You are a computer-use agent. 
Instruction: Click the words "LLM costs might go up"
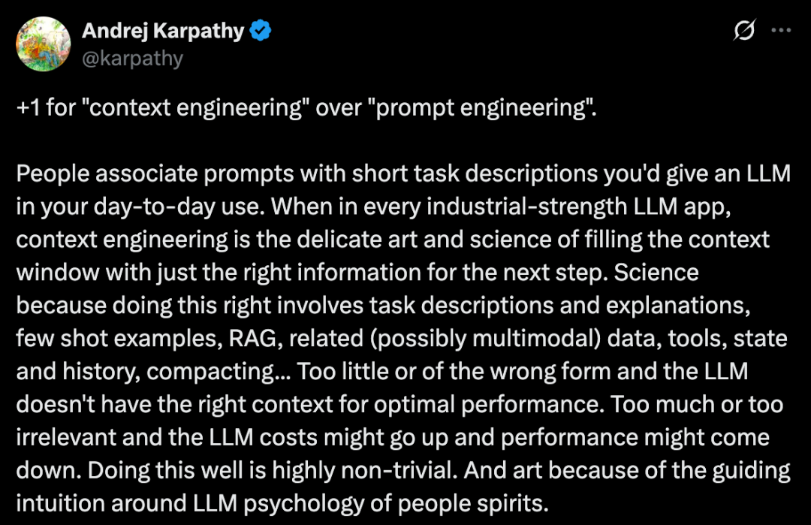click(x=329, y=438)
